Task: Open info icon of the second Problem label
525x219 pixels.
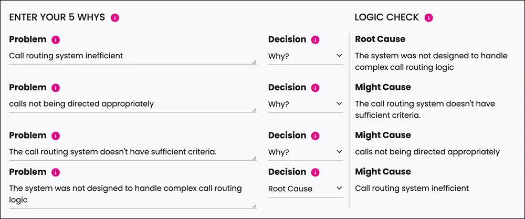Action: tap(56, 88)
